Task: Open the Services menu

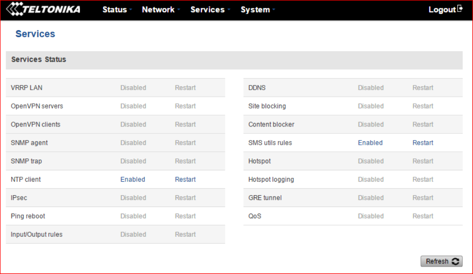Action: [210, 10]
